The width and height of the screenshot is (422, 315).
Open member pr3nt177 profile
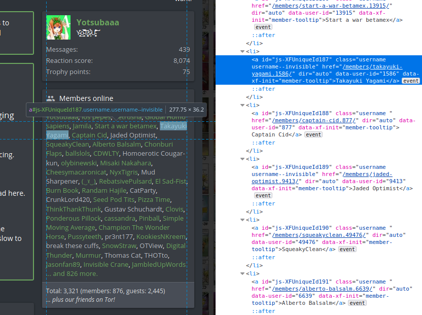119,237
